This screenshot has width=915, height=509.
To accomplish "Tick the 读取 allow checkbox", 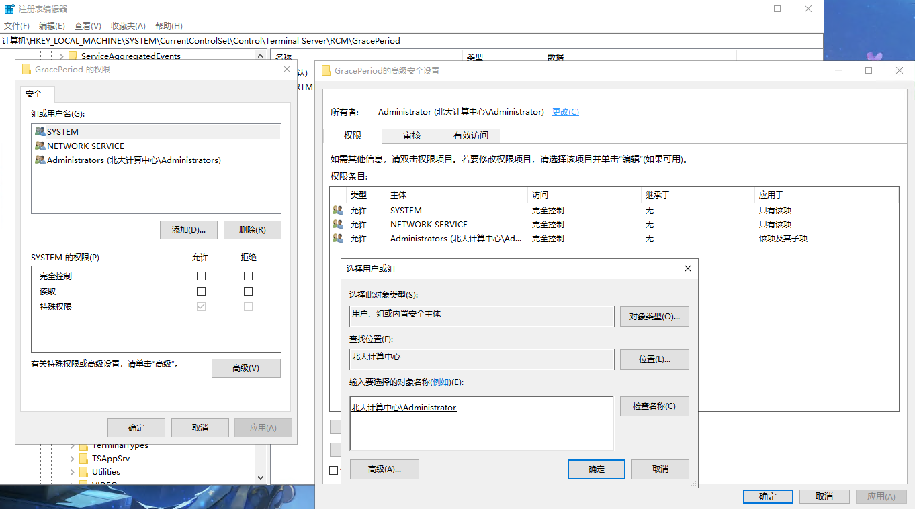I will [x=201, y=292].
